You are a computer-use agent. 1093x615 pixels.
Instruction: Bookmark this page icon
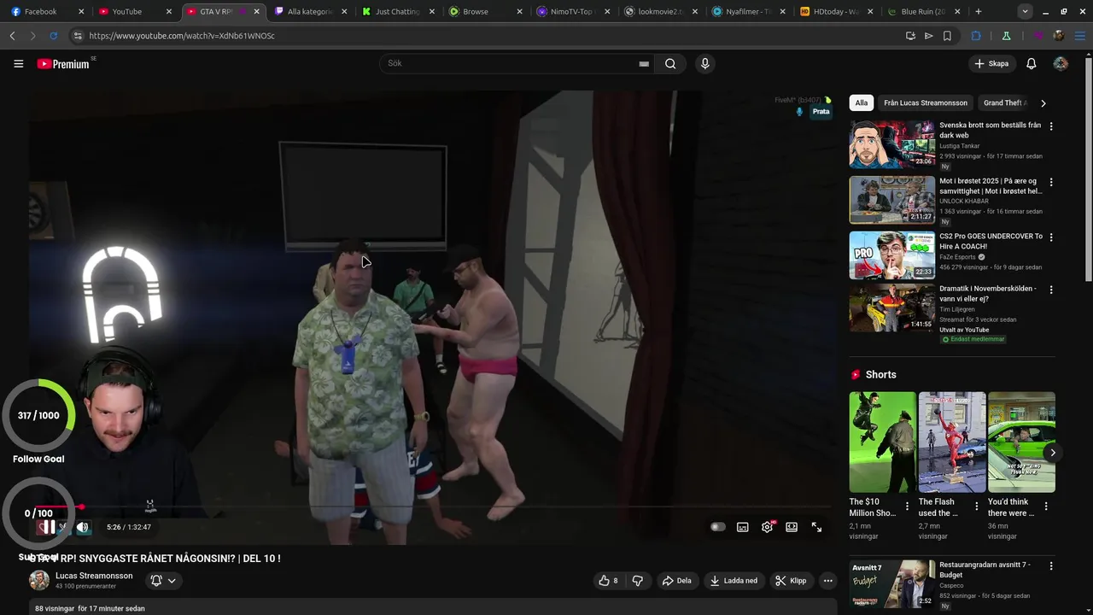pyautogui.click(x=947, y=36)
